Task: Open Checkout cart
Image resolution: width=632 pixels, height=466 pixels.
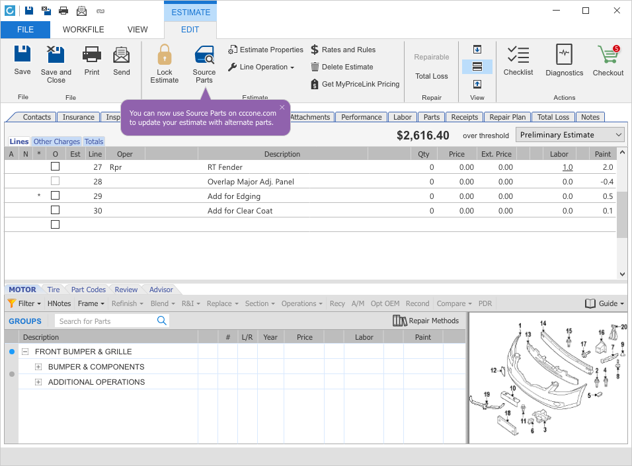Action: [x=608, y=60]
